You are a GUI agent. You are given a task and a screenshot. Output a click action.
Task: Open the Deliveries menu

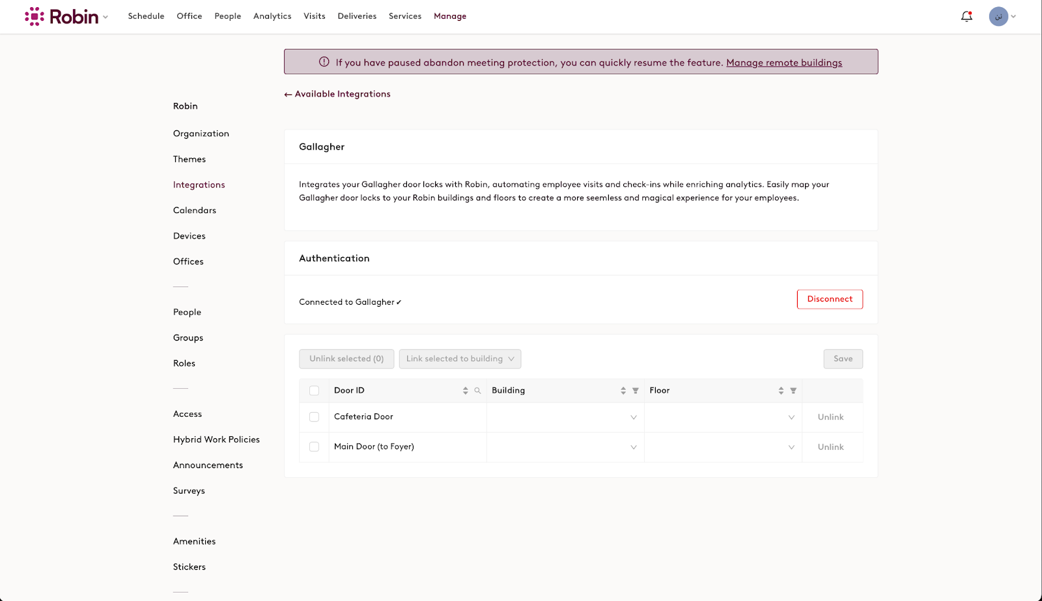(x=357, y=16)
